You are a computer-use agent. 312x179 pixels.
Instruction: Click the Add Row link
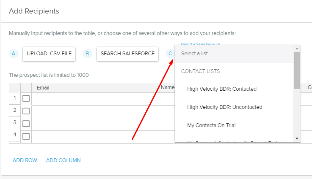click(25, 160)
